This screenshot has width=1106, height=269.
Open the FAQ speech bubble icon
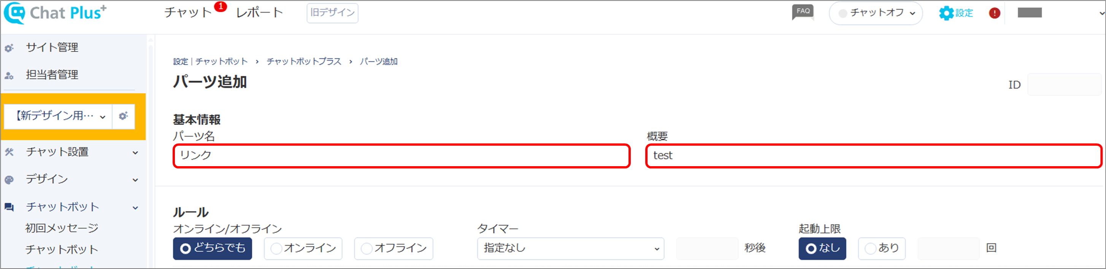click(803, 12)
